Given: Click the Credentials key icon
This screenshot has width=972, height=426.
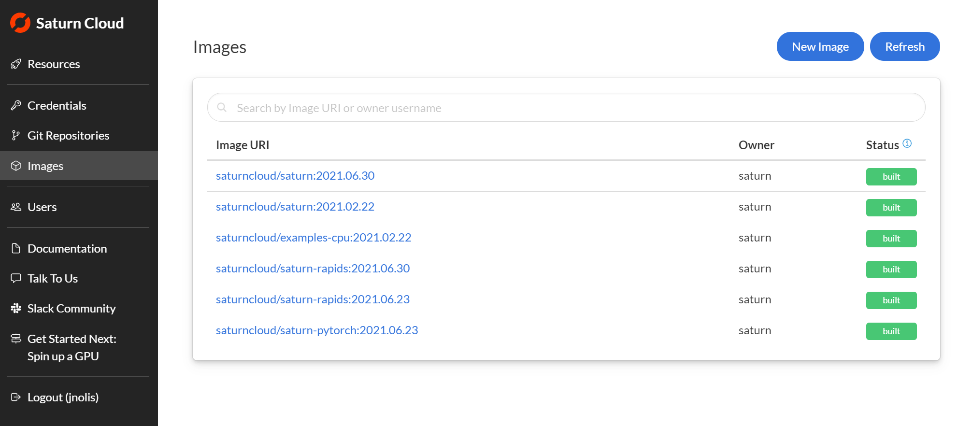Looking at the screenshot, I should (16, 105).
